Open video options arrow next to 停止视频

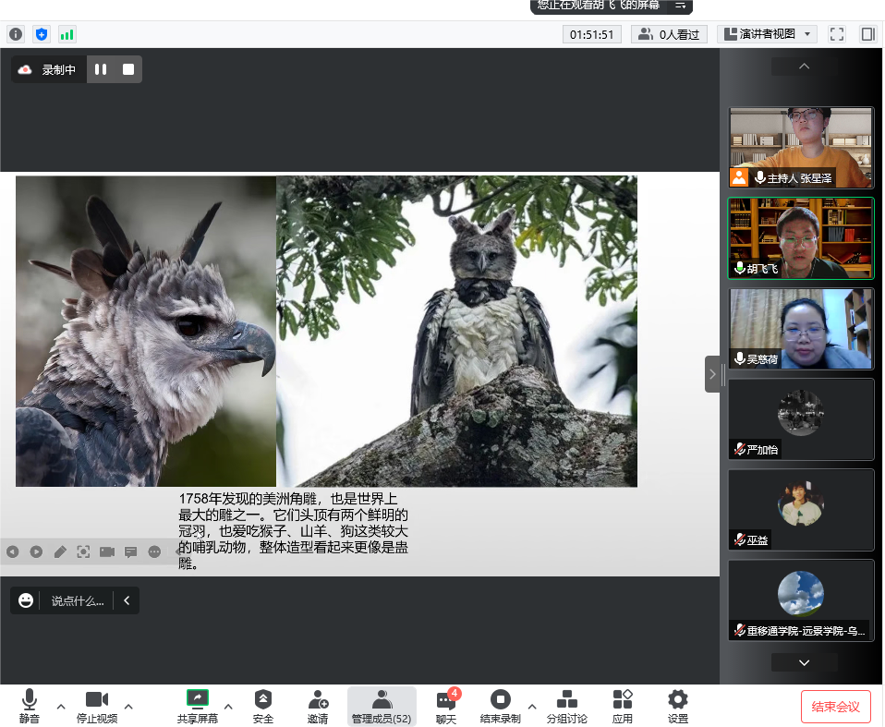coord(128,706)
